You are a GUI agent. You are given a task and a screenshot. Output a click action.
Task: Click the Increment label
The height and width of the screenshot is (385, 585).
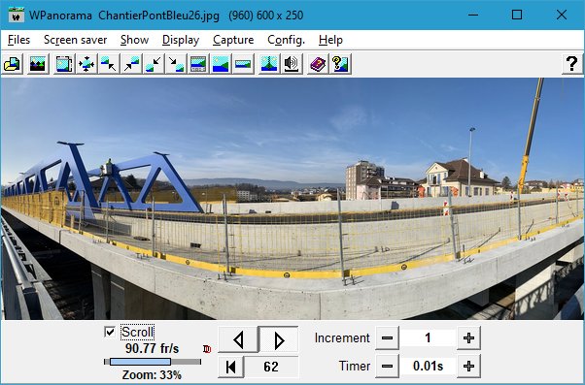(x=342, y=338)
